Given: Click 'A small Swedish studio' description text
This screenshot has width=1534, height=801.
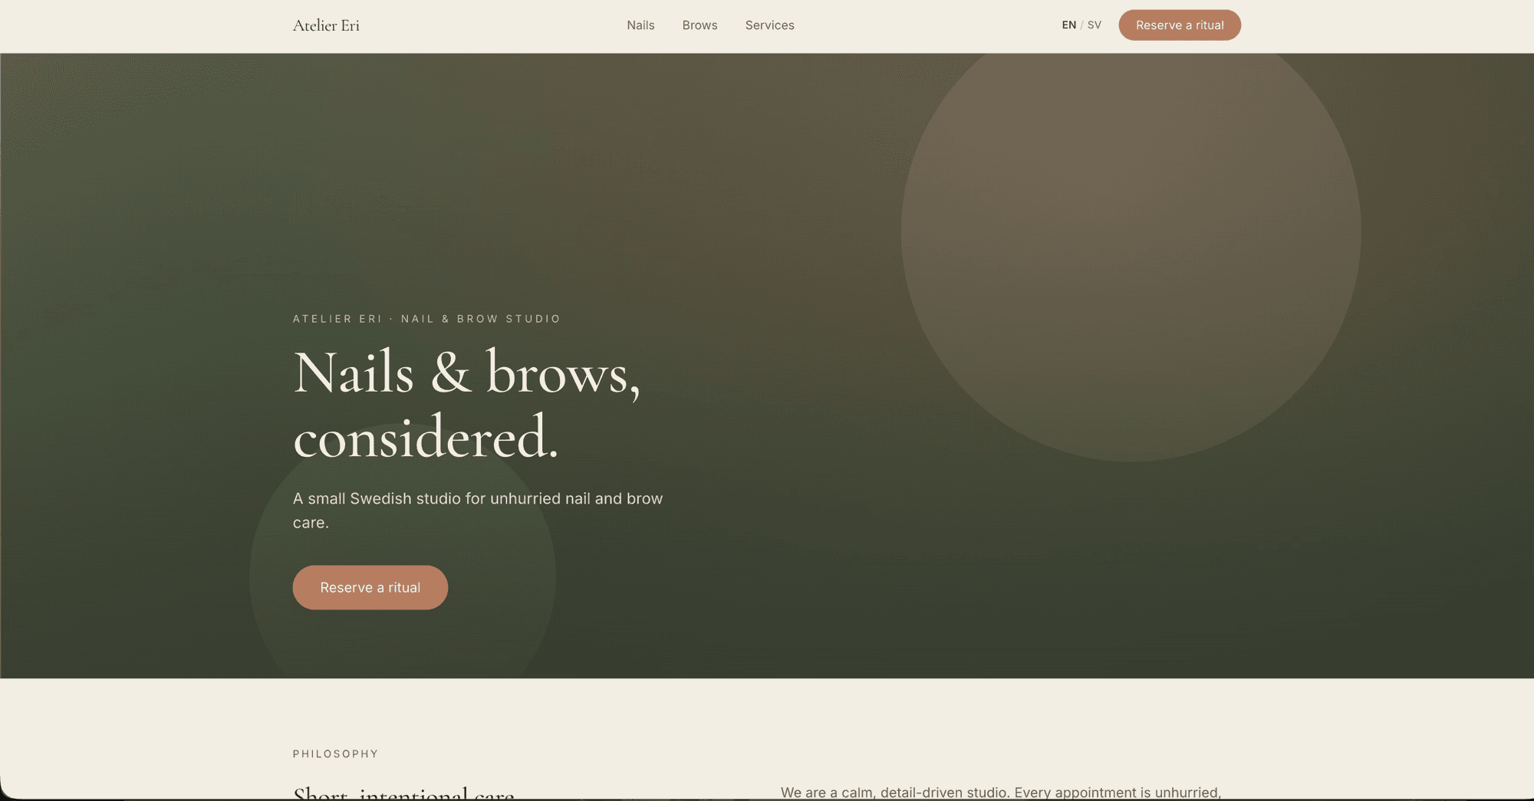Looking at the screenshot, I should (x=478, y=510).
